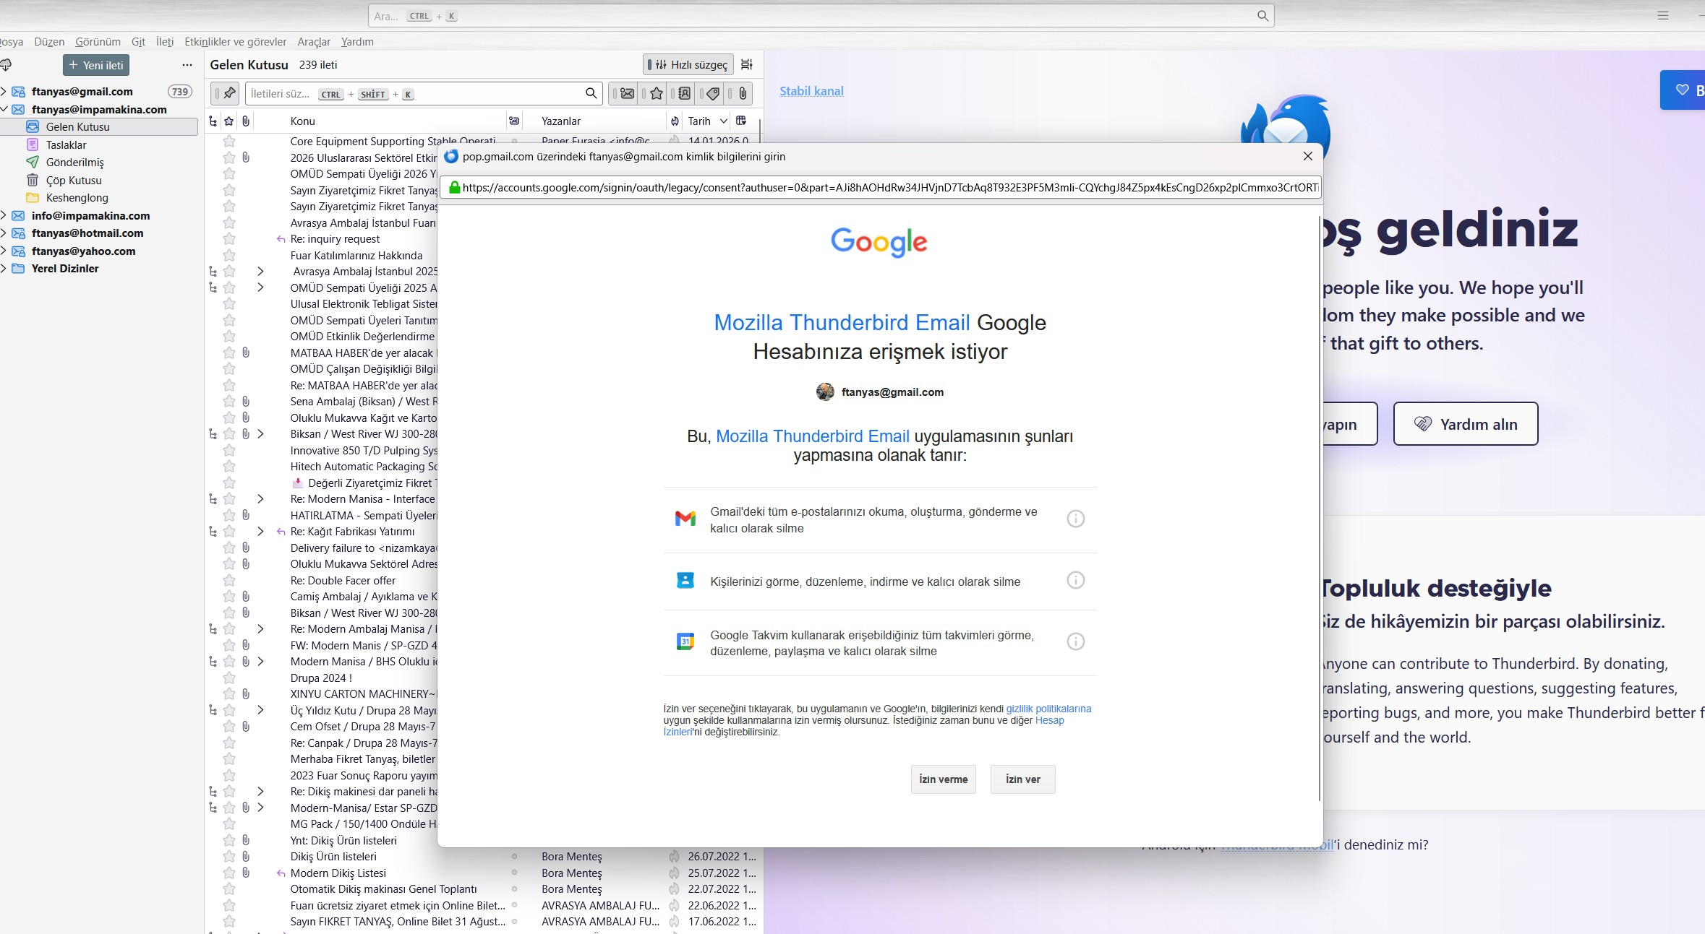Open message list display options icon
Screen dimensions: 1705x934
pos(747,64)
